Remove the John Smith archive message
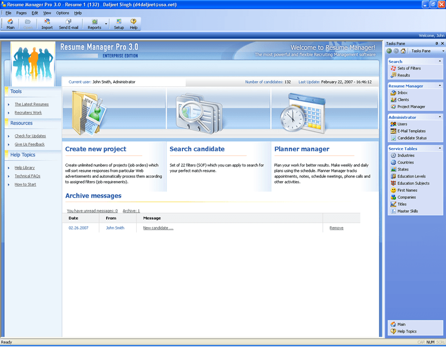The height and width of the screenshot is (347, 446). [336, 228]
